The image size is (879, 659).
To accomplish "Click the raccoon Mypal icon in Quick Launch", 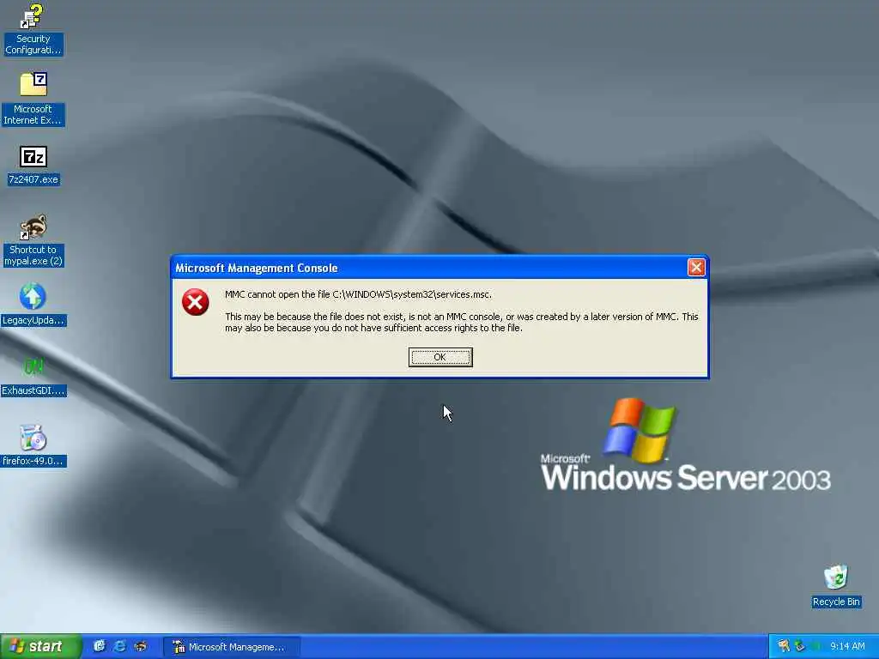I will click(140, 646).
